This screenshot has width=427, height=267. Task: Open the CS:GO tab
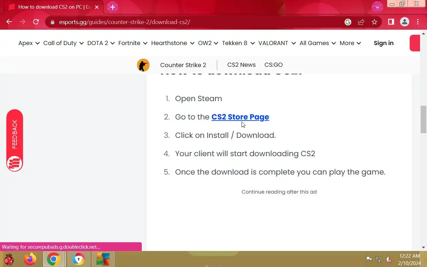coord(274,65)
